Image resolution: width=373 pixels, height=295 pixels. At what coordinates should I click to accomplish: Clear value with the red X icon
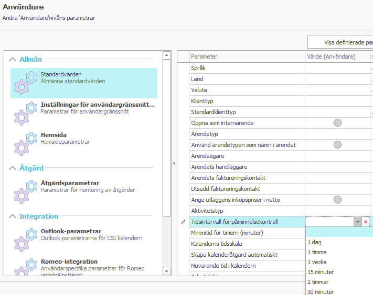click(366, 222)
